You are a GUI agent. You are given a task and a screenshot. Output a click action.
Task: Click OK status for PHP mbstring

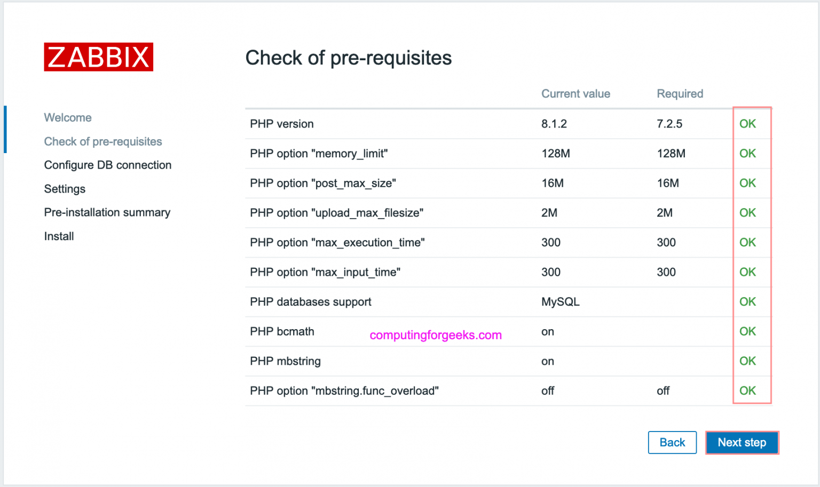(x=747, y=361)
